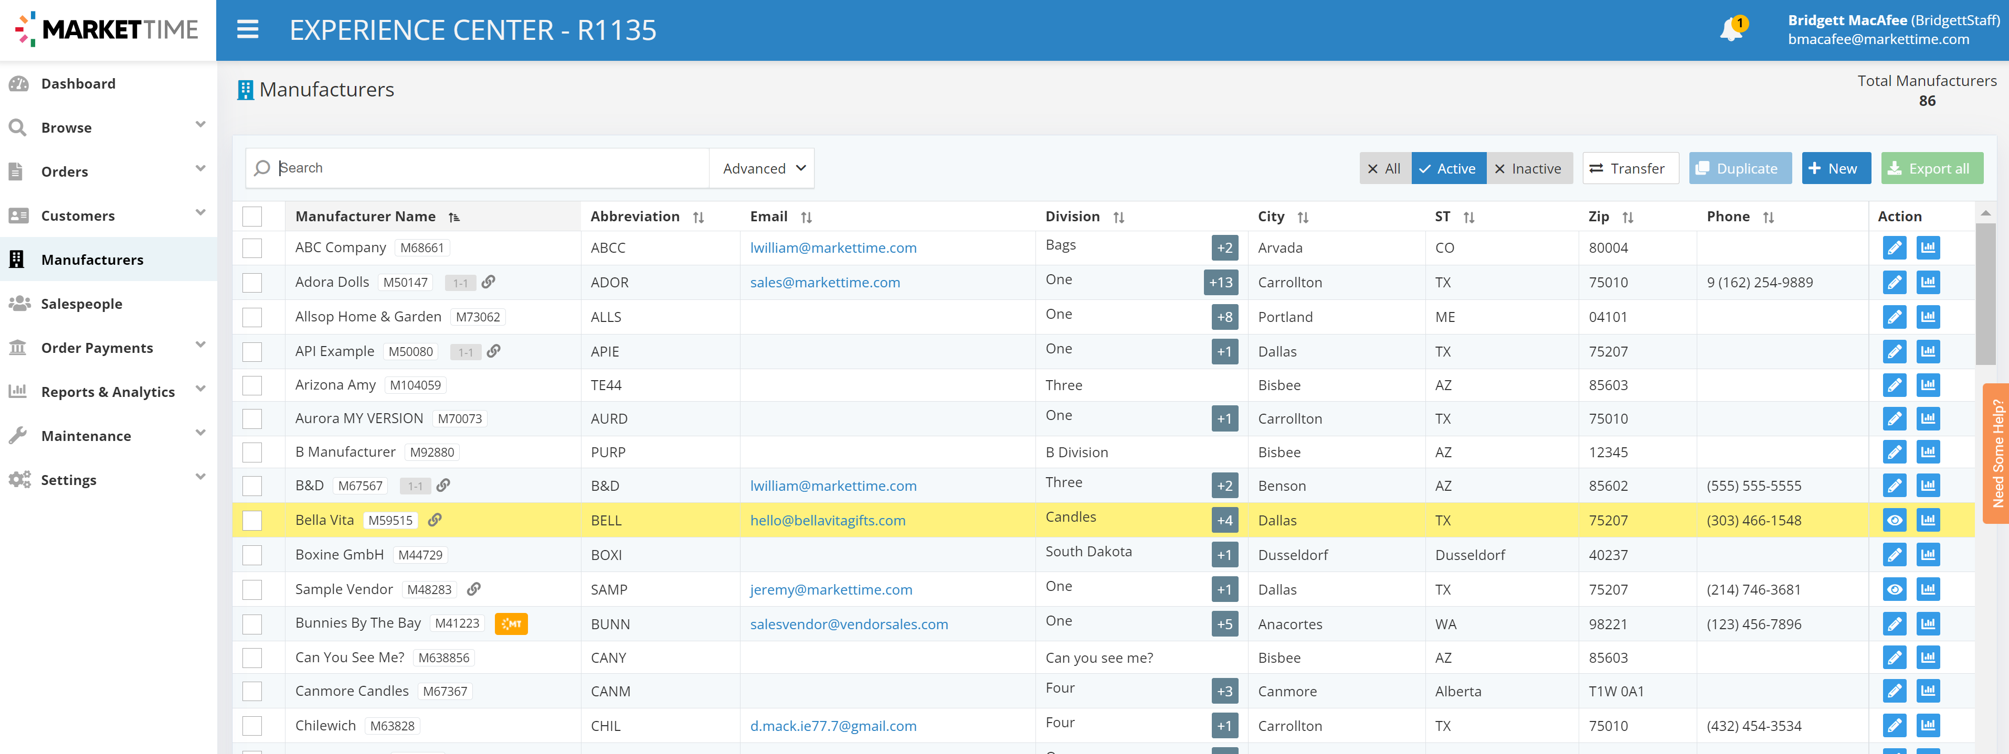Select the All filter tab
The image size is (2009, 754).
(1385, 168)
